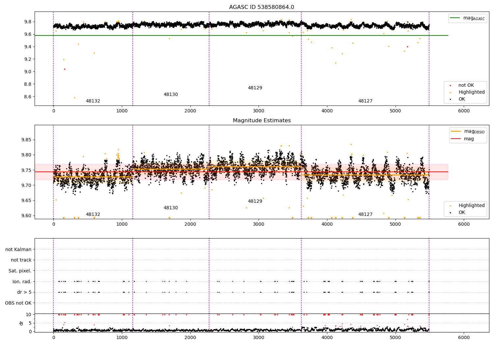Click OBSID label 48127 in the middle plot

[x=365, y=214]
